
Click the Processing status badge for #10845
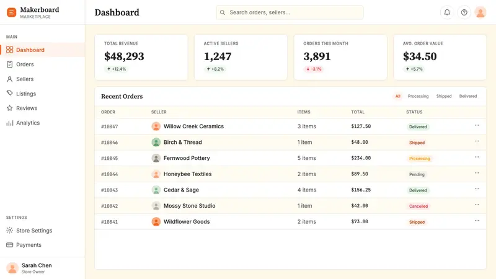(420, 159)
